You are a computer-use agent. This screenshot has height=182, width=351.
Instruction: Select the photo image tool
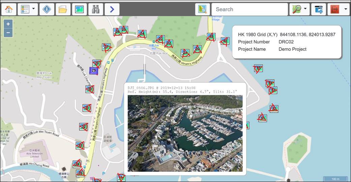point(80,9)
